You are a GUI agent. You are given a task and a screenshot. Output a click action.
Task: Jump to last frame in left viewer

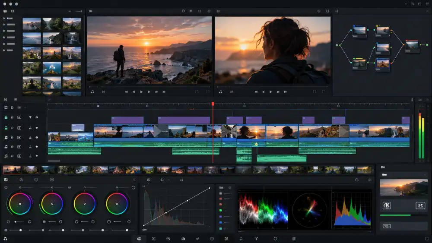(164, 92)
